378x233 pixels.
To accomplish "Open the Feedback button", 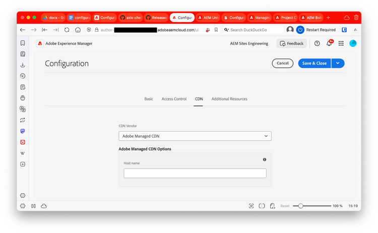I will tap(291, 43).
